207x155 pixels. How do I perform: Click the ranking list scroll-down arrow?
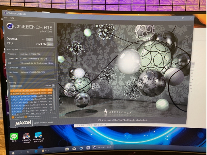(54, 112)
